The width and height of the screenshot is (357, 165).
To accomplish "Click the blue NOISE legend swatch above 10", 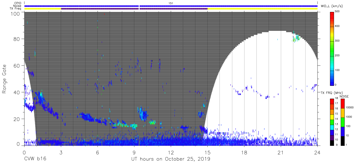I will click(x=342, y=131).
